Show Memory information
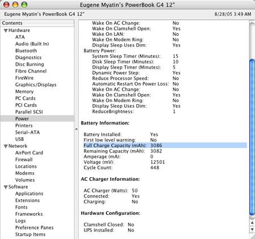Image resolution: width=255 pixels, height=239 pixels. pos(24,91)
